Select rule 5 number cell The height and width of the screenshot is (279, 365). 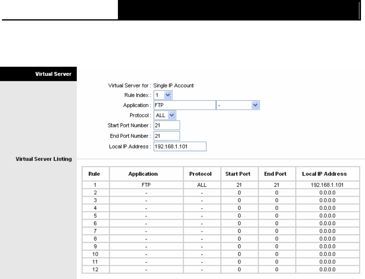[95, 215]
